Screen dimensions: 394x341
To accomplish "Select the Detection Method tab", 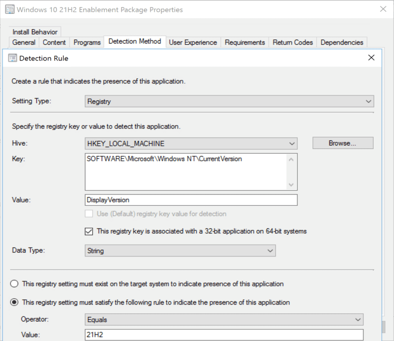I will (x=135, y=41).
